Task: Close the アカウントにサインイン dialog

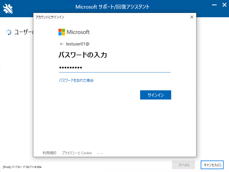Action: [192, 17]
